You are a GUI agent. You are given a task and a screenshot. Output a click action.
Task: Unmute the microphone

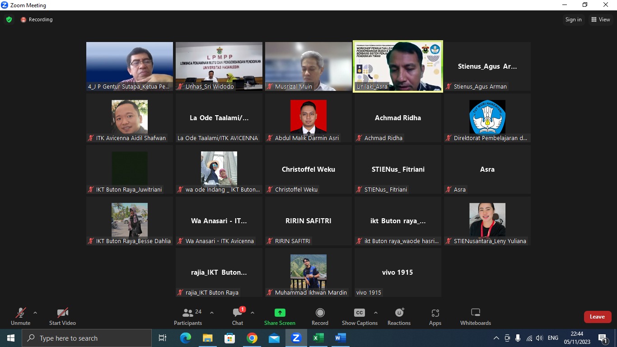coord(21,317)
